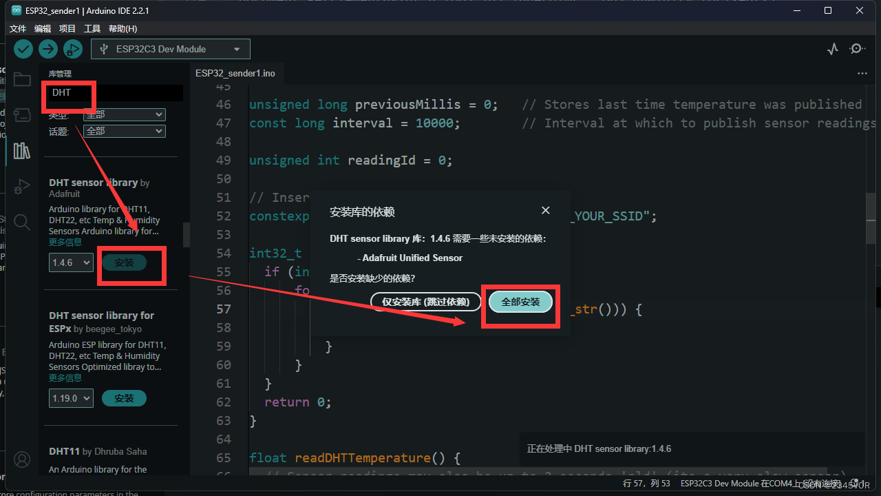Close the install dependencies dialog
The image size is (881, 496).
coord(546,210)
